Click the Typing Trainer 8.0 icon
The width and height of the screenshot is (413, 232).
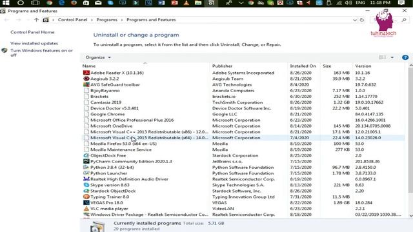coord(86,197)
